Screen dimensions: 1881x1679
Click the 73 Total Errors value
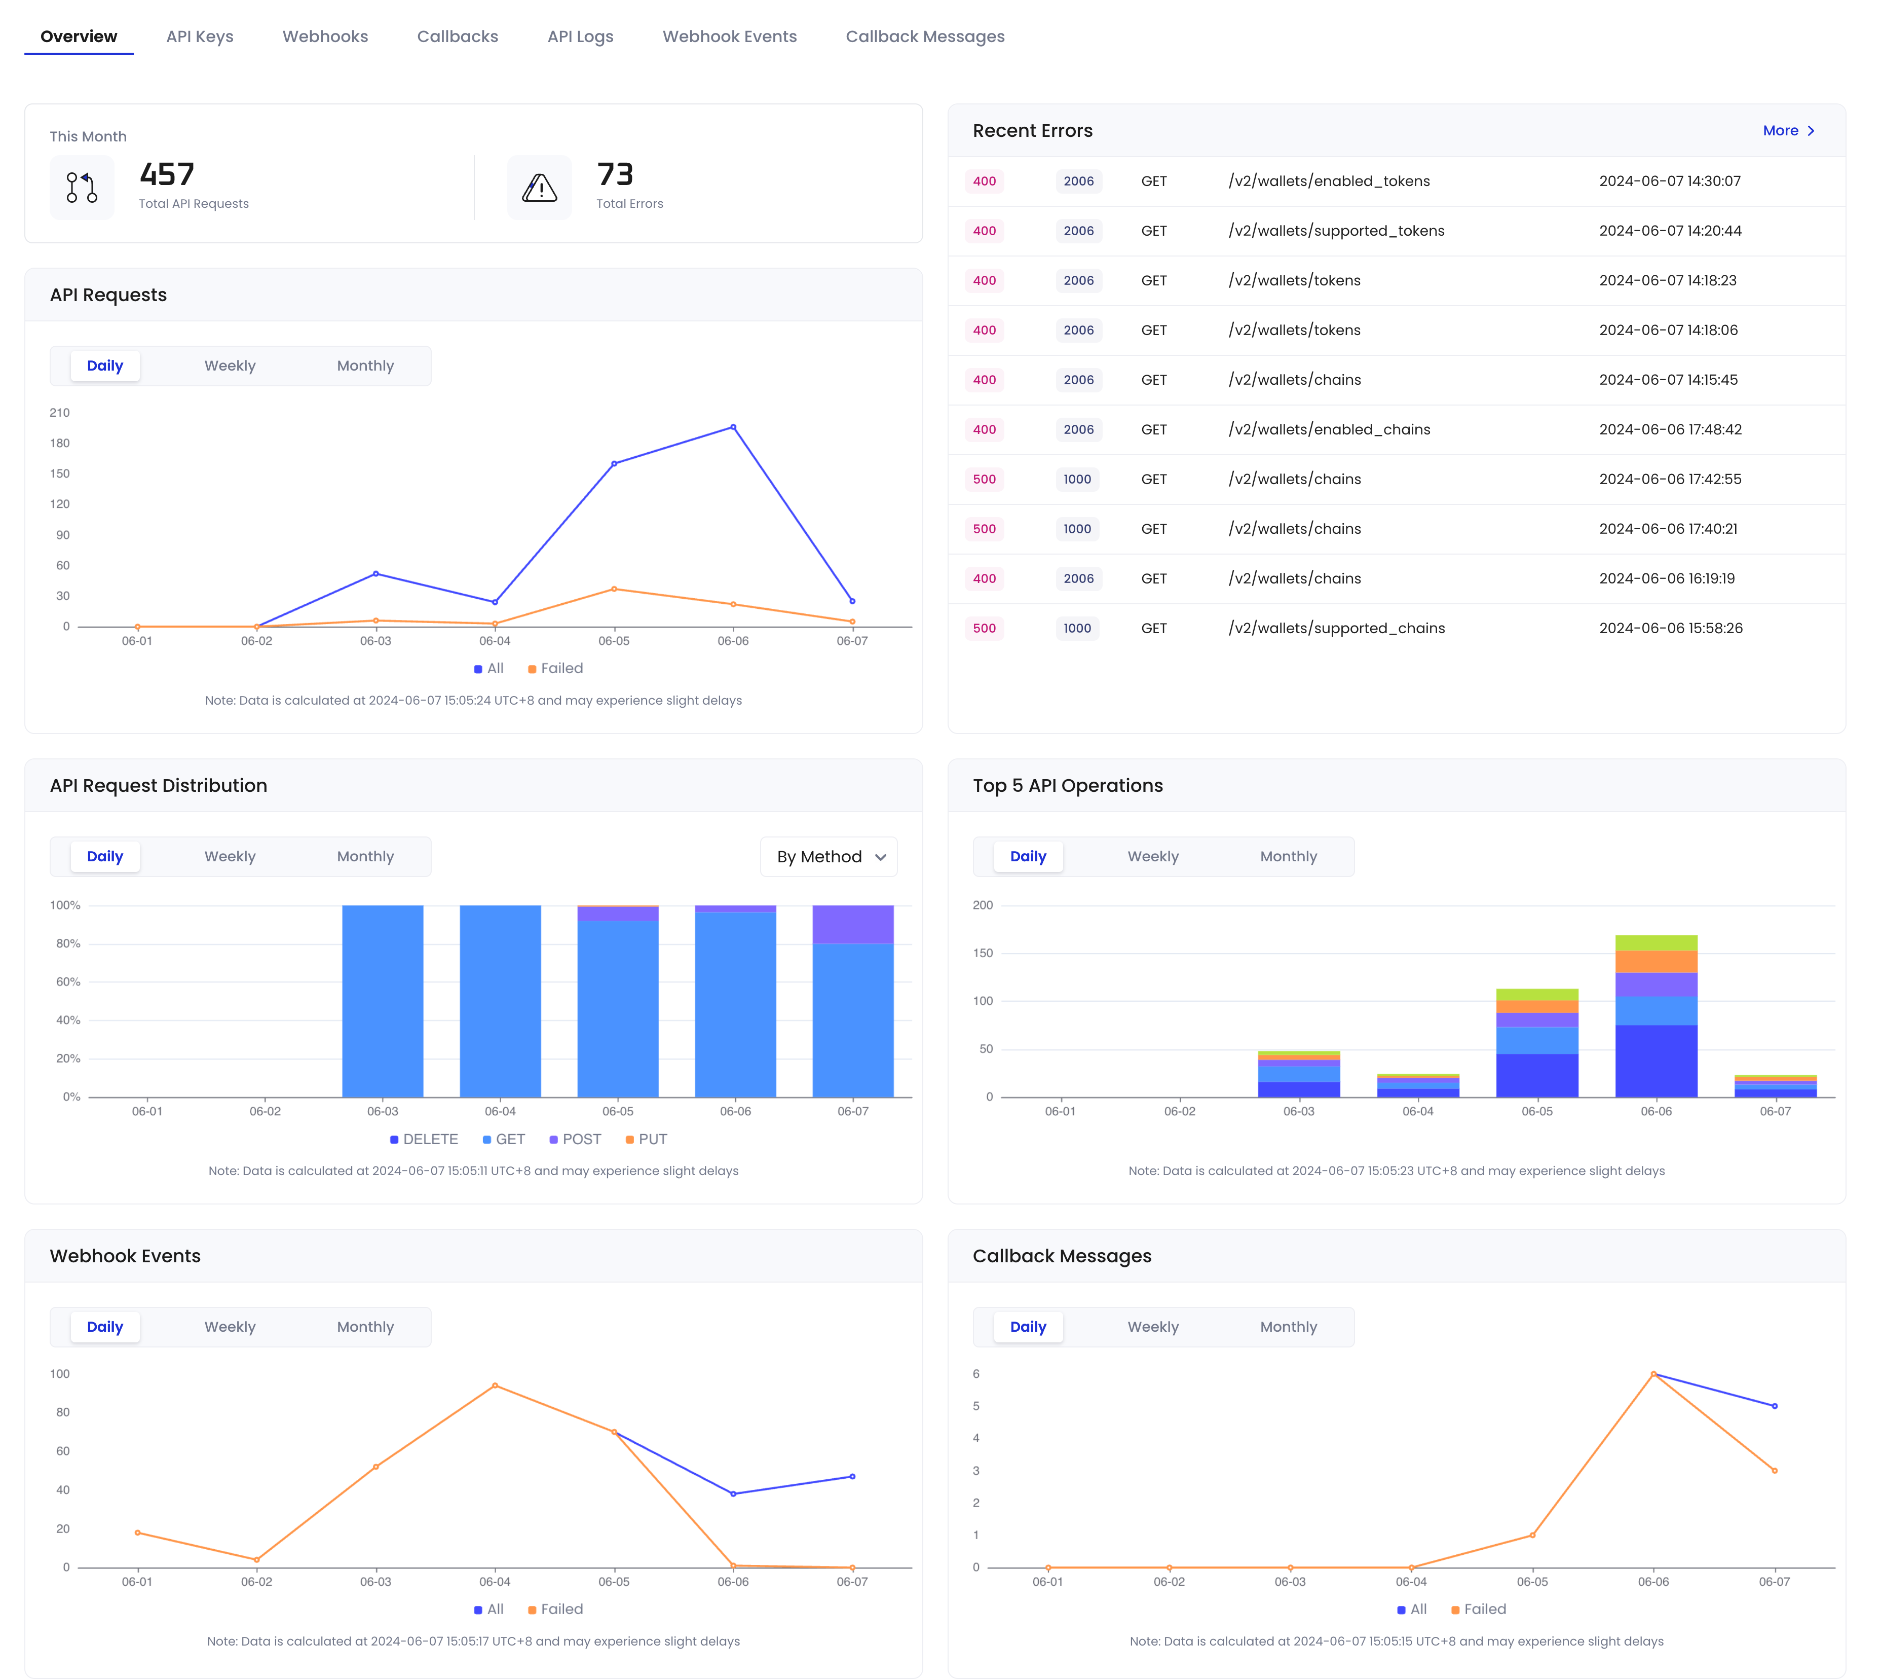pos(615,174)
